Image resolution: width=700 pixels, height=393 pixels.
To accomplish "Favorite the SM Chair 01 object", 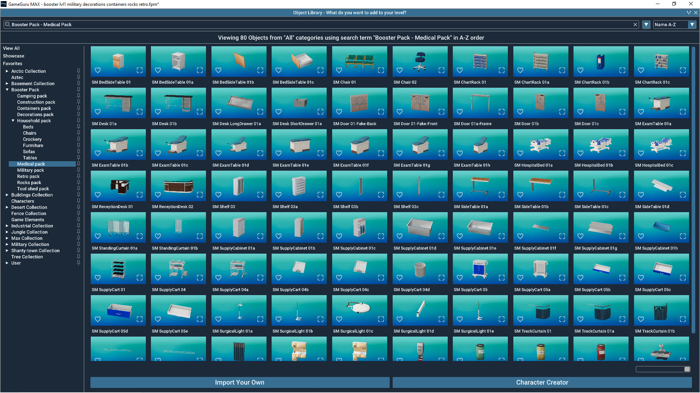I will [339, 71].
